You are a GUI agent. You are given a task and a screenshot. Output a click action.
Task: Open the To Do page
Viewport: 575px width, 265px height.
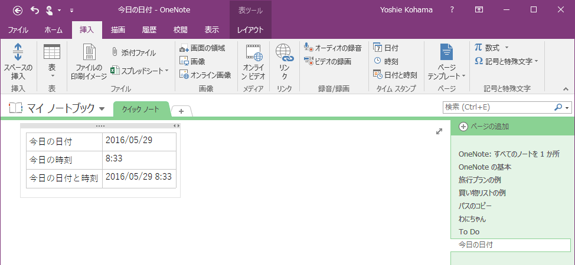pos(469,231)
